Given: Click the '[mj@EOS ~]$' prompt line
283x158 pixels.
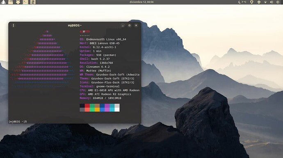Looking at the screenshot, I should pos(18,122).
